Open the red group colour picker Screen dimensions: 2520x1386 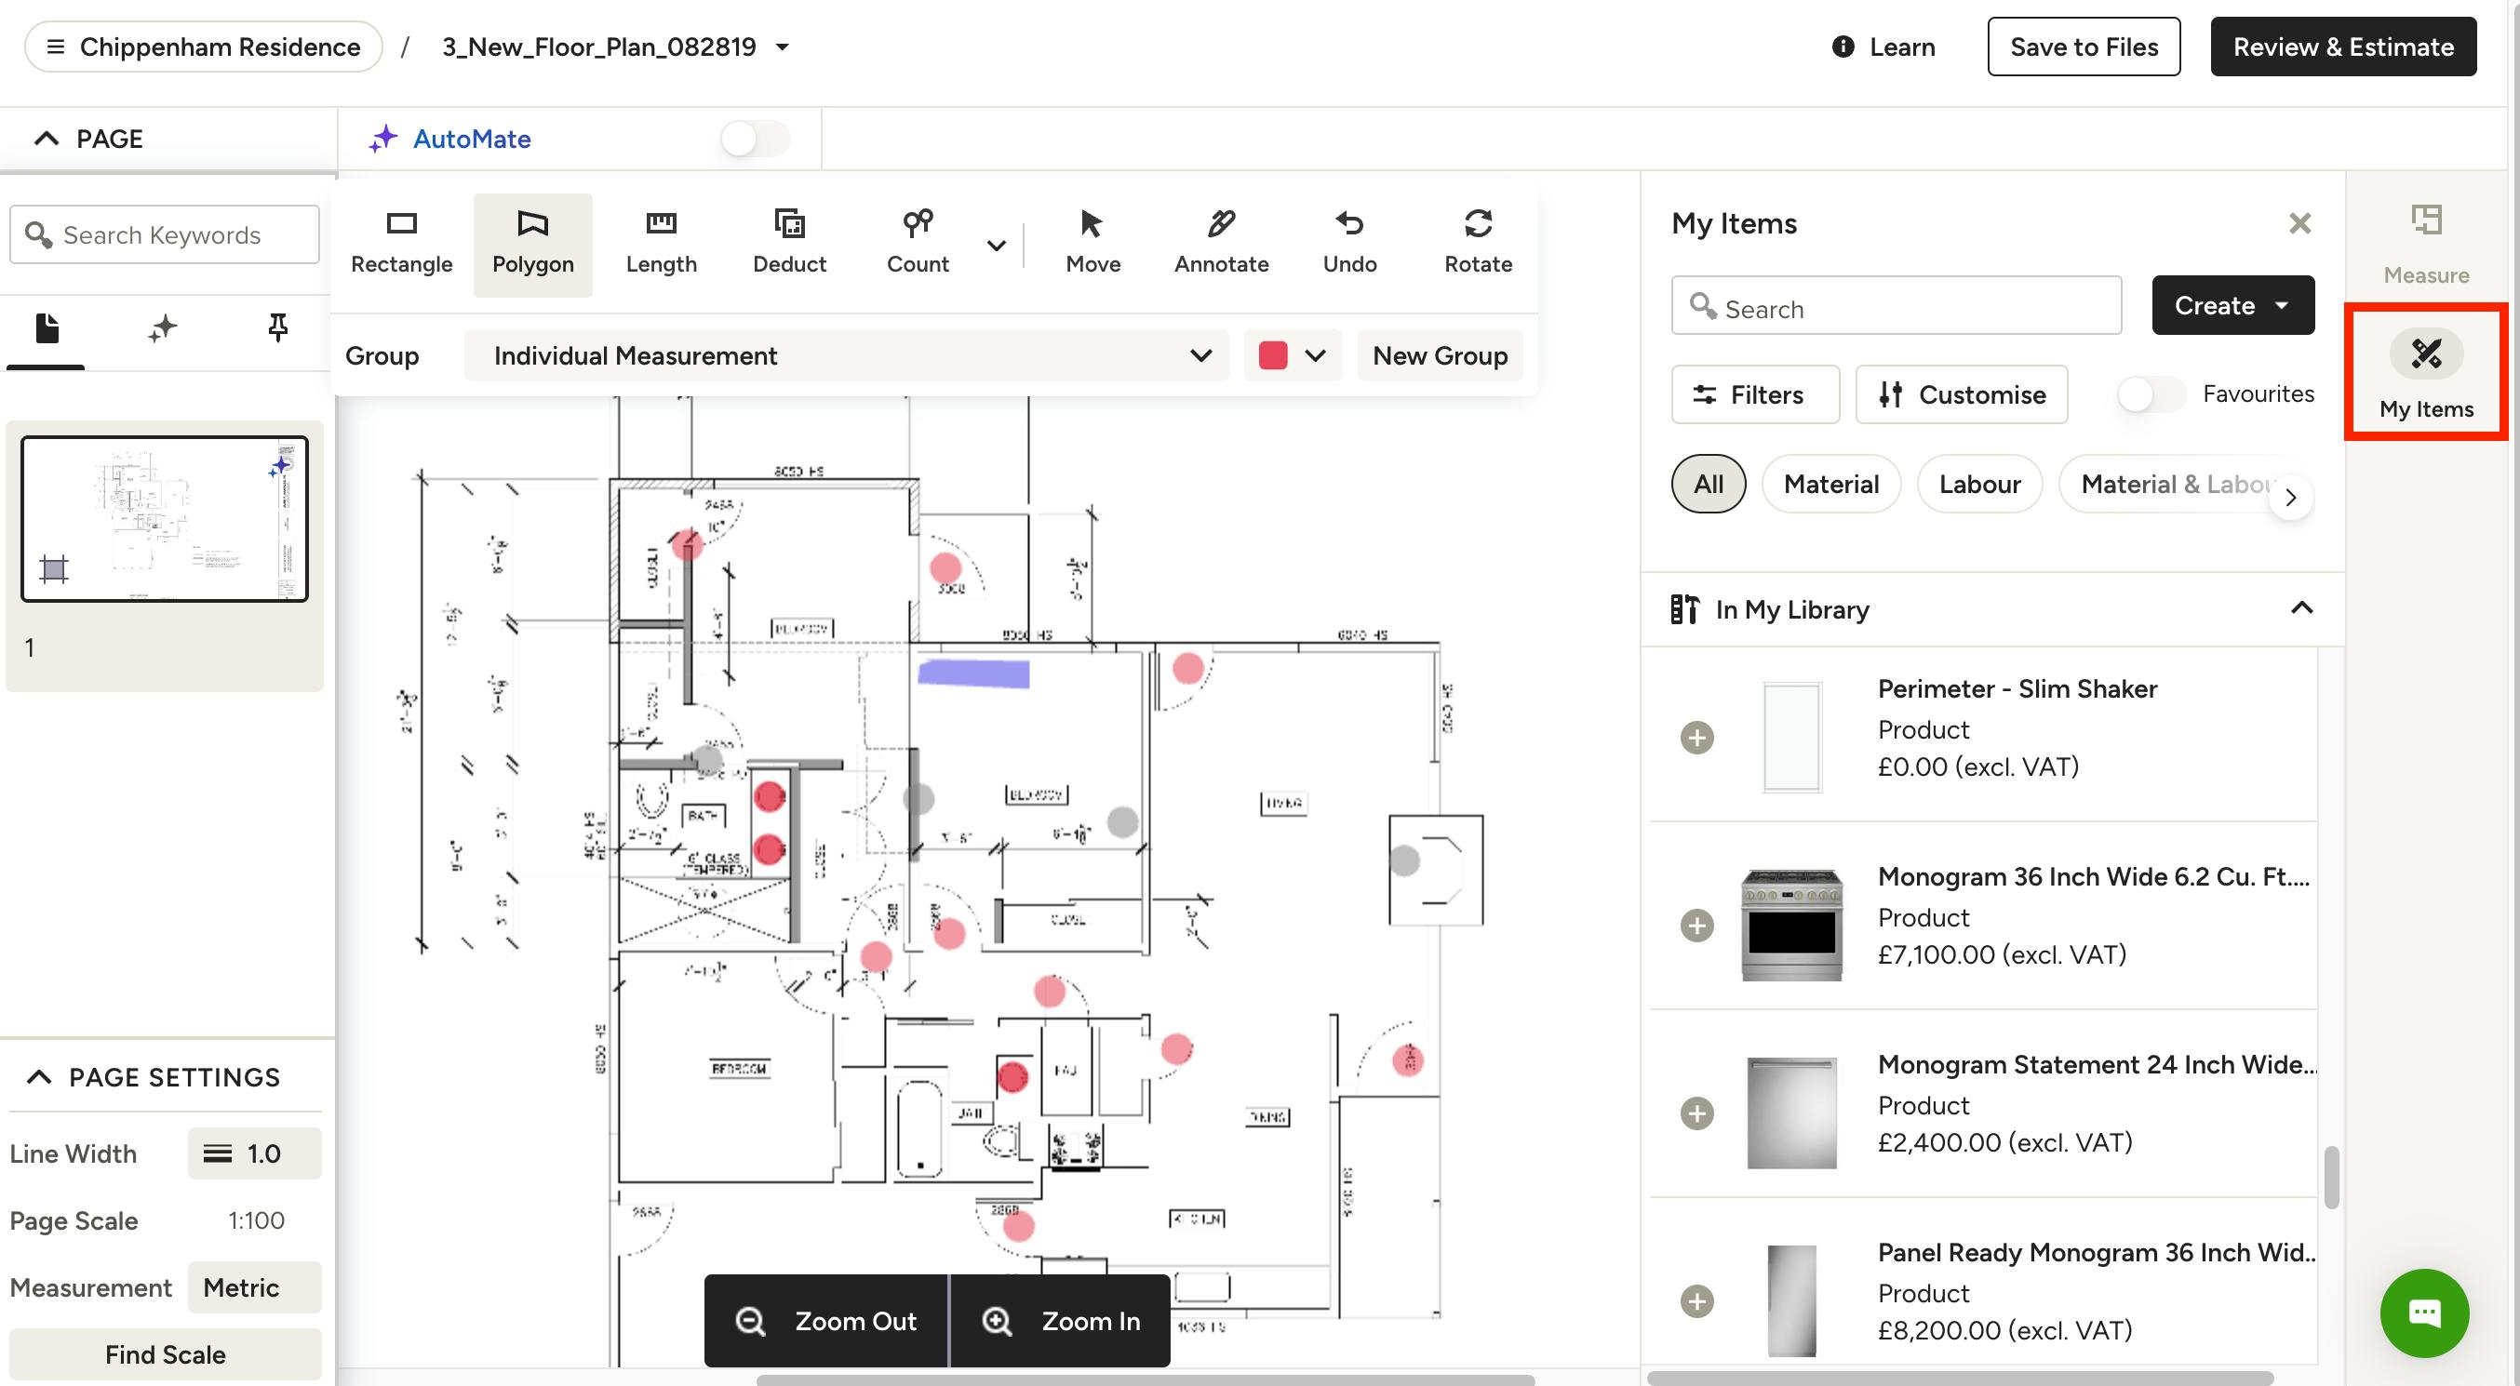point(1292,356)
